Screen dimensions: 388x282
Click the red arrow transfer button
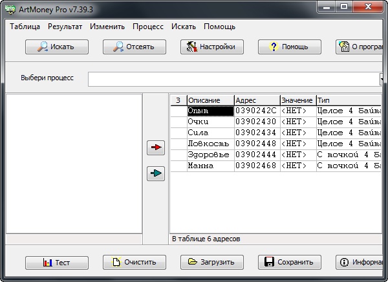(x=155, y=148)
